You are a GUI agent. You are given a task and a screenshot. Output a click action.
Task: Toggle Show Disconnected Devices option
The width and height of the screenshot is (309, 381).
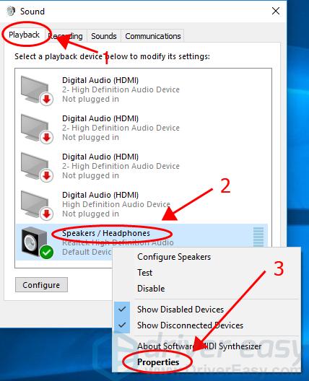[190, 325]
